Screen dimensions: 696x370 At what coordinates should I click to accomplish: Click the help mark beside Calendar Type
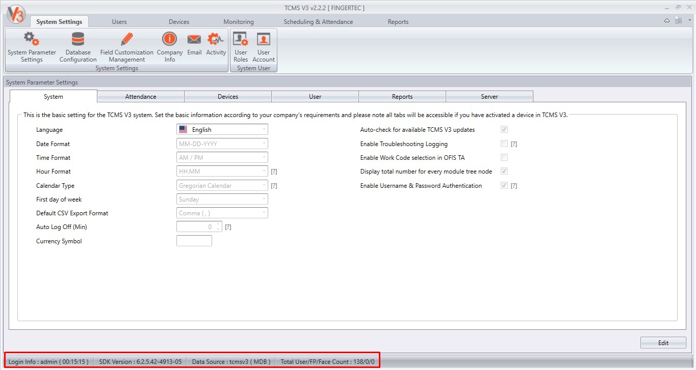pyautogui.click(x=274, y=186)
